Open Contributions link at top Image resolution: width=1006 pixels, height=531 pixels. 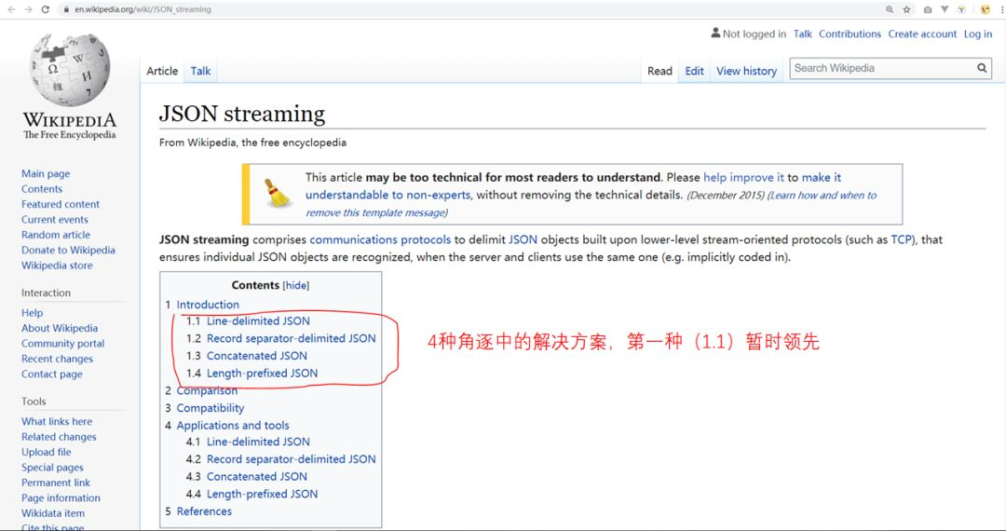click(x=850, y=34)
